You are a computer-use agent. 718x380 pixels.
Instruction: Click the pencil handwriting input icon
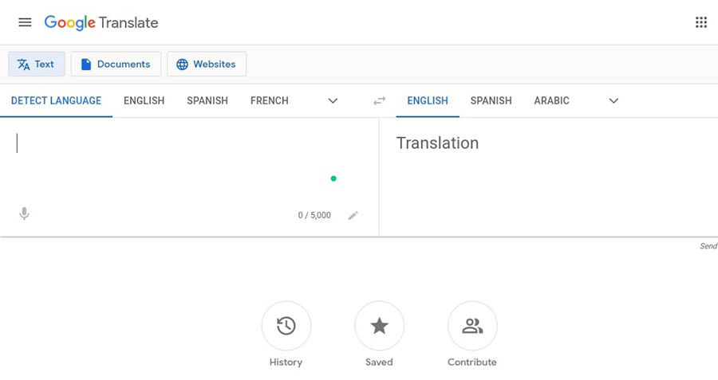(x=353, y=215)
